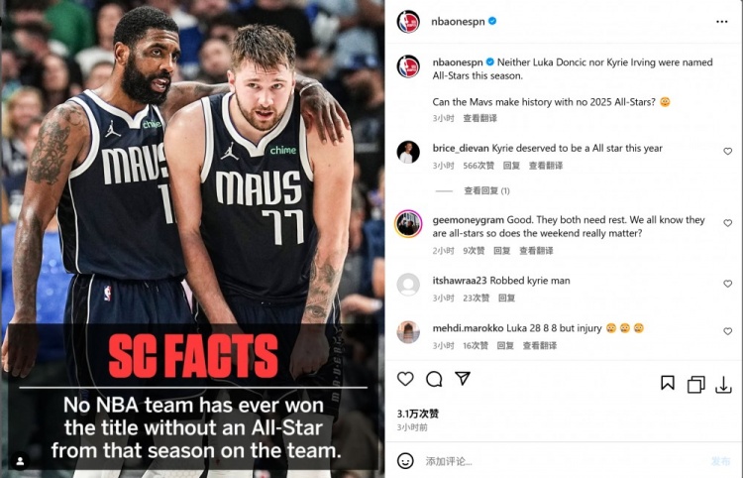Click the tagged people icon on photo
Viewport: 743px width, 478px height.
[21, 461]
